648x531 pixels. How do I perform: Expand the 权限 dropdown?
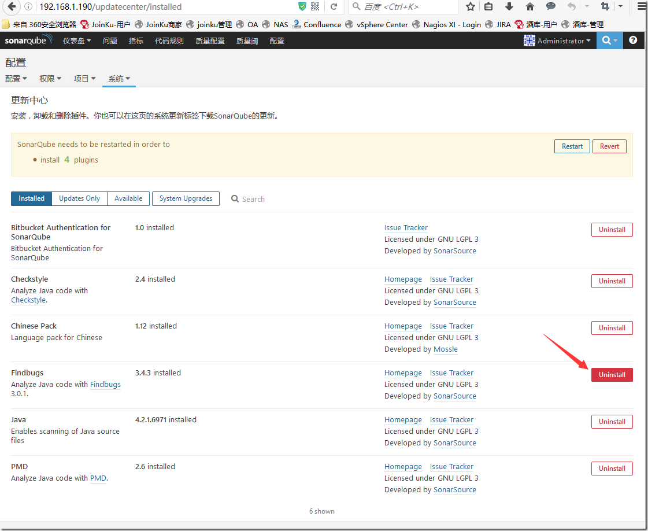point(50,79)
